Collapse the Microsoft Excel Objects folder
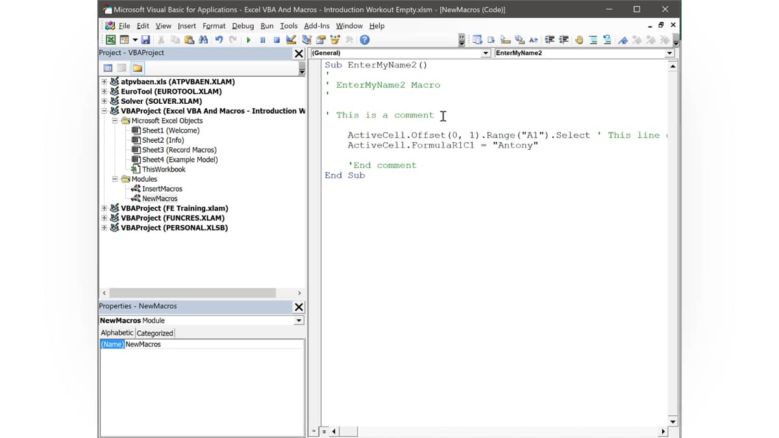This screenshot has height=438, width=779. pyautogui.click(x=115, y=121)
